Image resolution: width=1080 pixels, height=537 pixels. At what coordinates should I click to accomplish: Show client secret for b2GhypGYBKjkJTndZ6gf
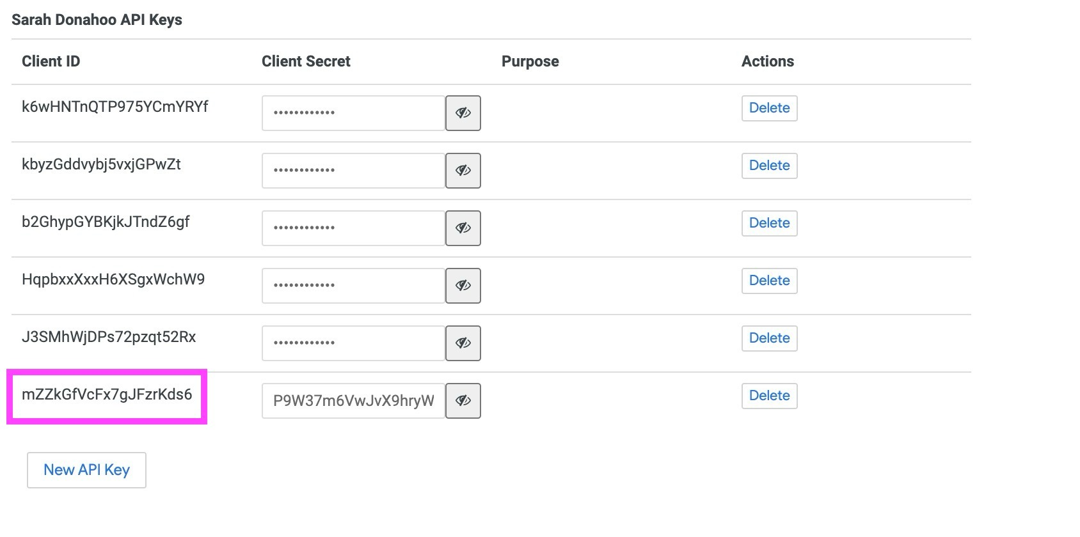[463, 228]
